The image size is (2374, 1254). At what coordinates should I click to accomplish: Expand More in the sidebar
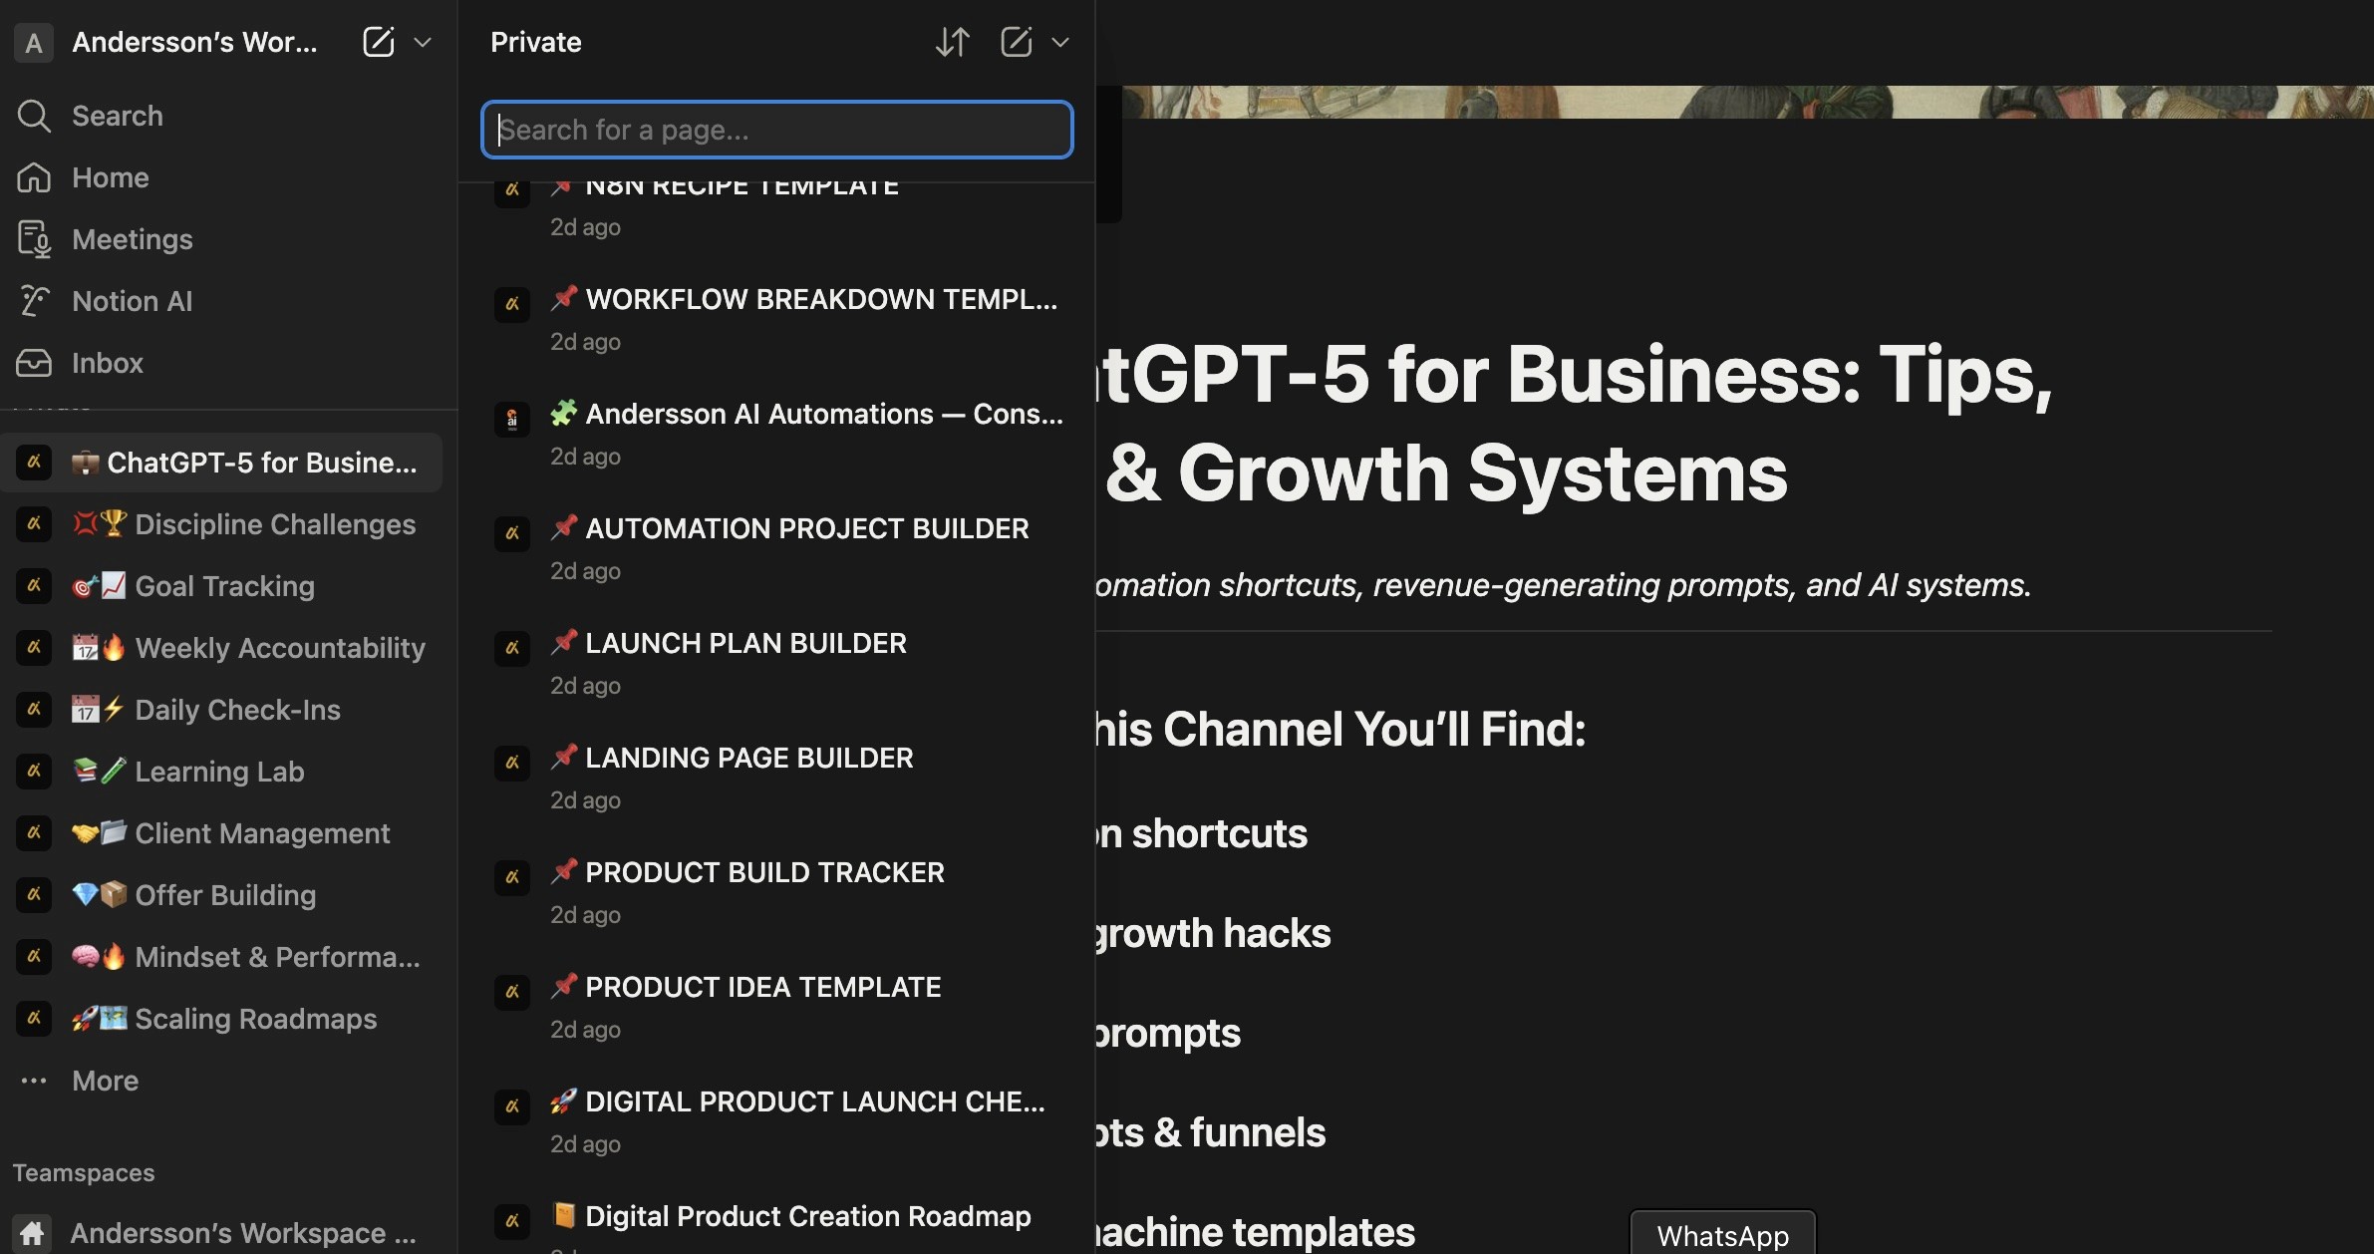click(105, 1081)
